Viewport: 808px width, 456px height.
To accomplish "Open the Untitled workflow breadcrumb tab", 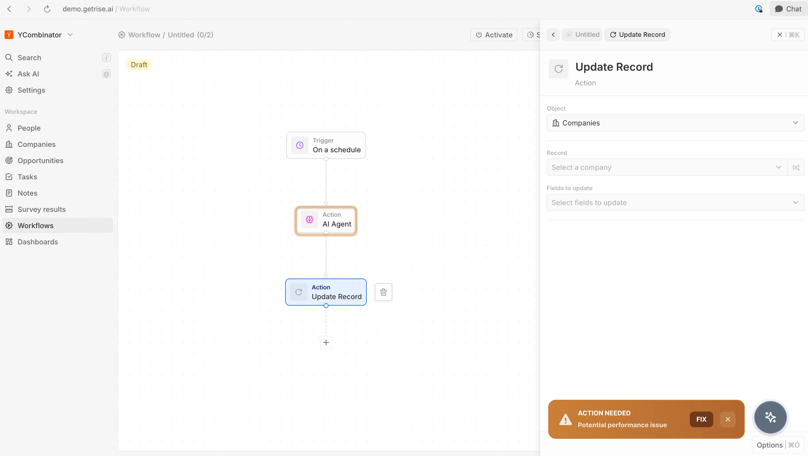I will pos(582,35).
